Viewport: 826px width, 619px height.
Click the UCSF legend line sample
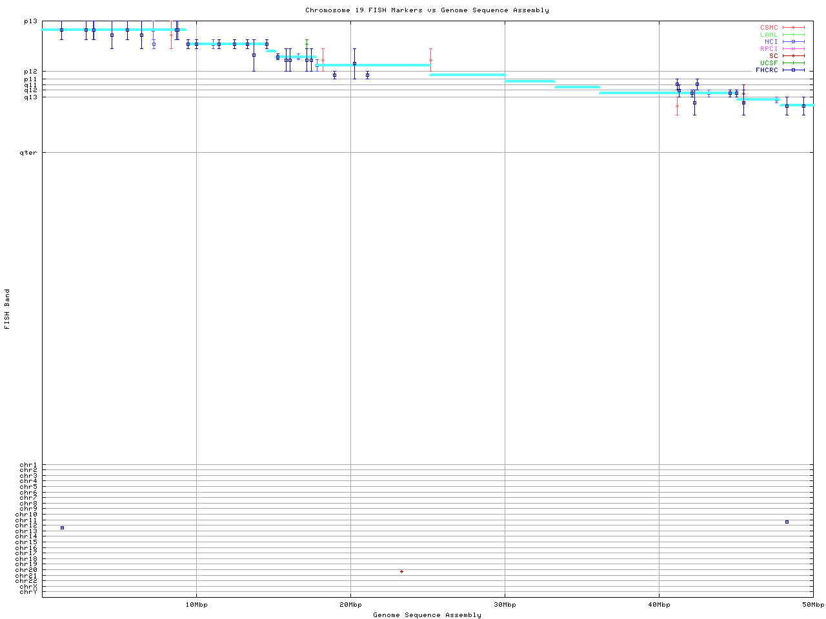click(793, 63)
